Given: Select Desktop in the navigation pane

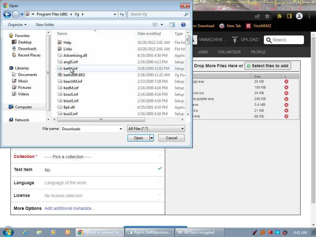Looking at the screenshot, I should click(25, 42).
